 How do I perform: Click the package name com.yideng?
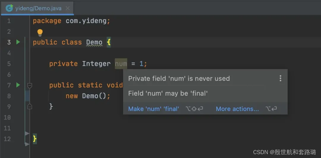click(88, 21)
